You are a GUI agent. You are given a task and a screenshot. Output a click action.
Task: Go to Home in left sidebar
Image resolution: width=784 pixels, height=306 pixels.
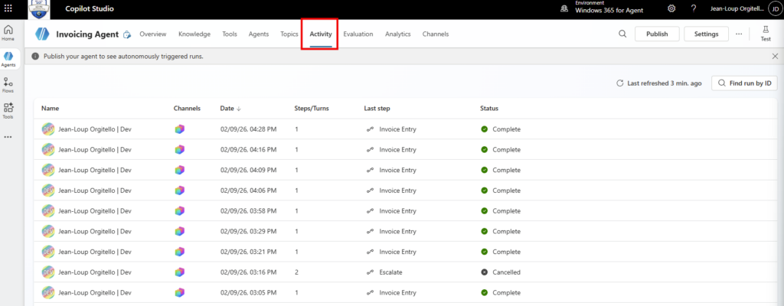[x=8, y=32]
